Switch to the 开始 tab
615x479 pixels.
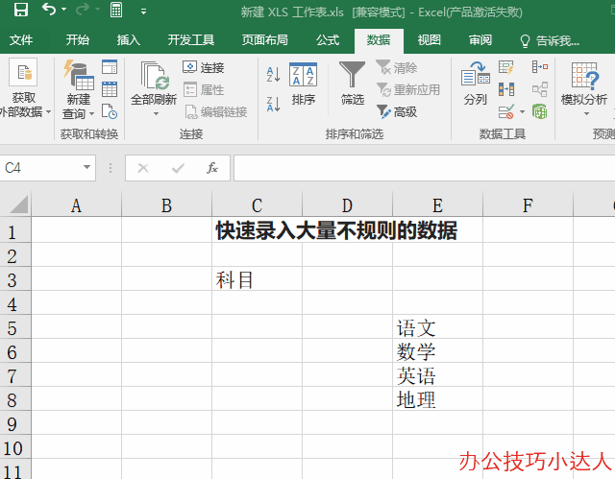[77, 40]
